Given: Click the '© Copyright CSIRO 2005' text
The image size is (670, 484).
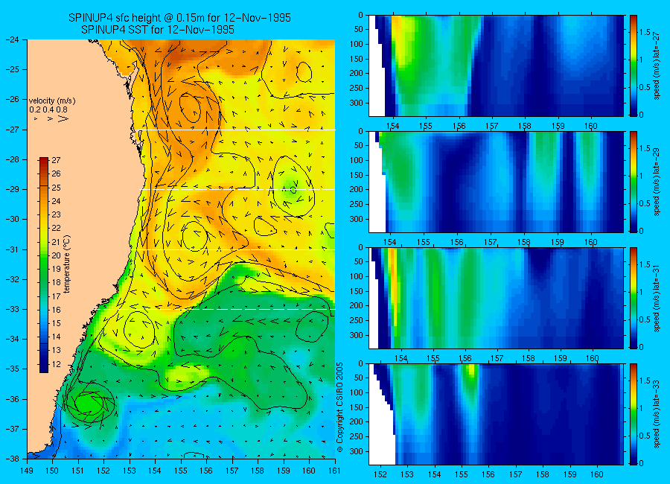Looking at the screenshot, I should [339, 407].
